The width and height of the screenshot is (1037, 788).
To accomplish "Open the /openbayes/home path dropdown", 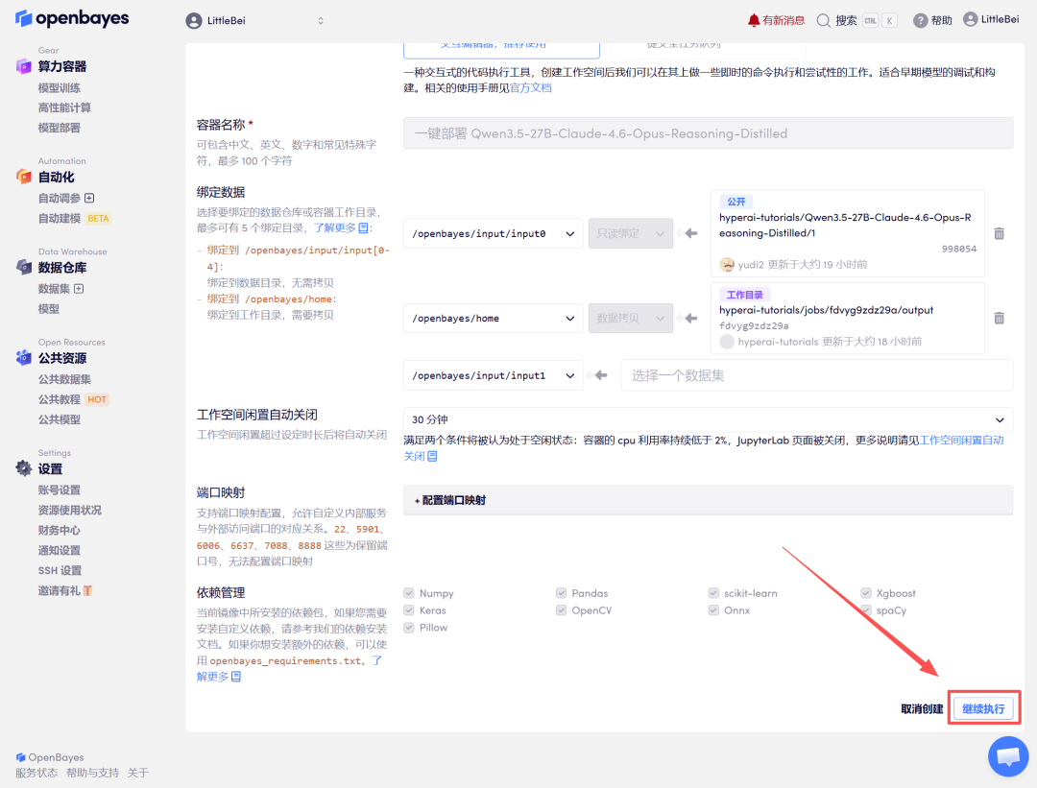I will [493, 318].
